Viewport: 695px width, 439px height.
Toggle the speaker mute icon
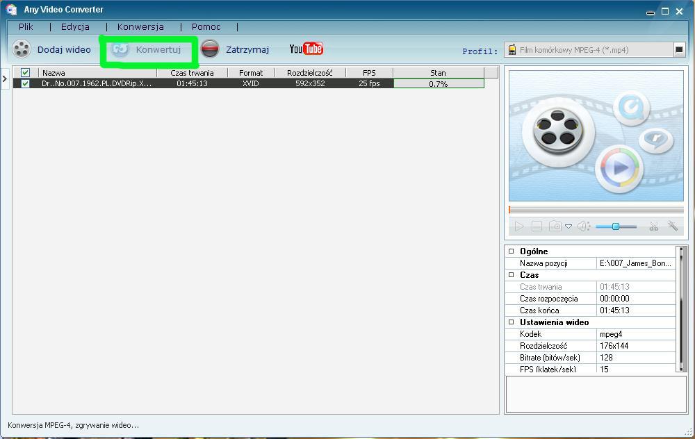click(583, 226)
